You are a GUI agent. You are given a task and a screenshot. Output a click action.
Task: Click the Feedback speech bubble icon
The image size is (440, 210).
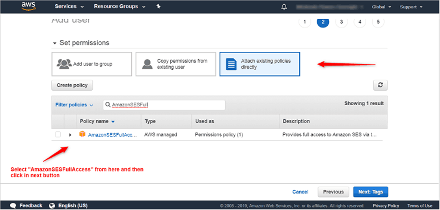coord(13,206)
